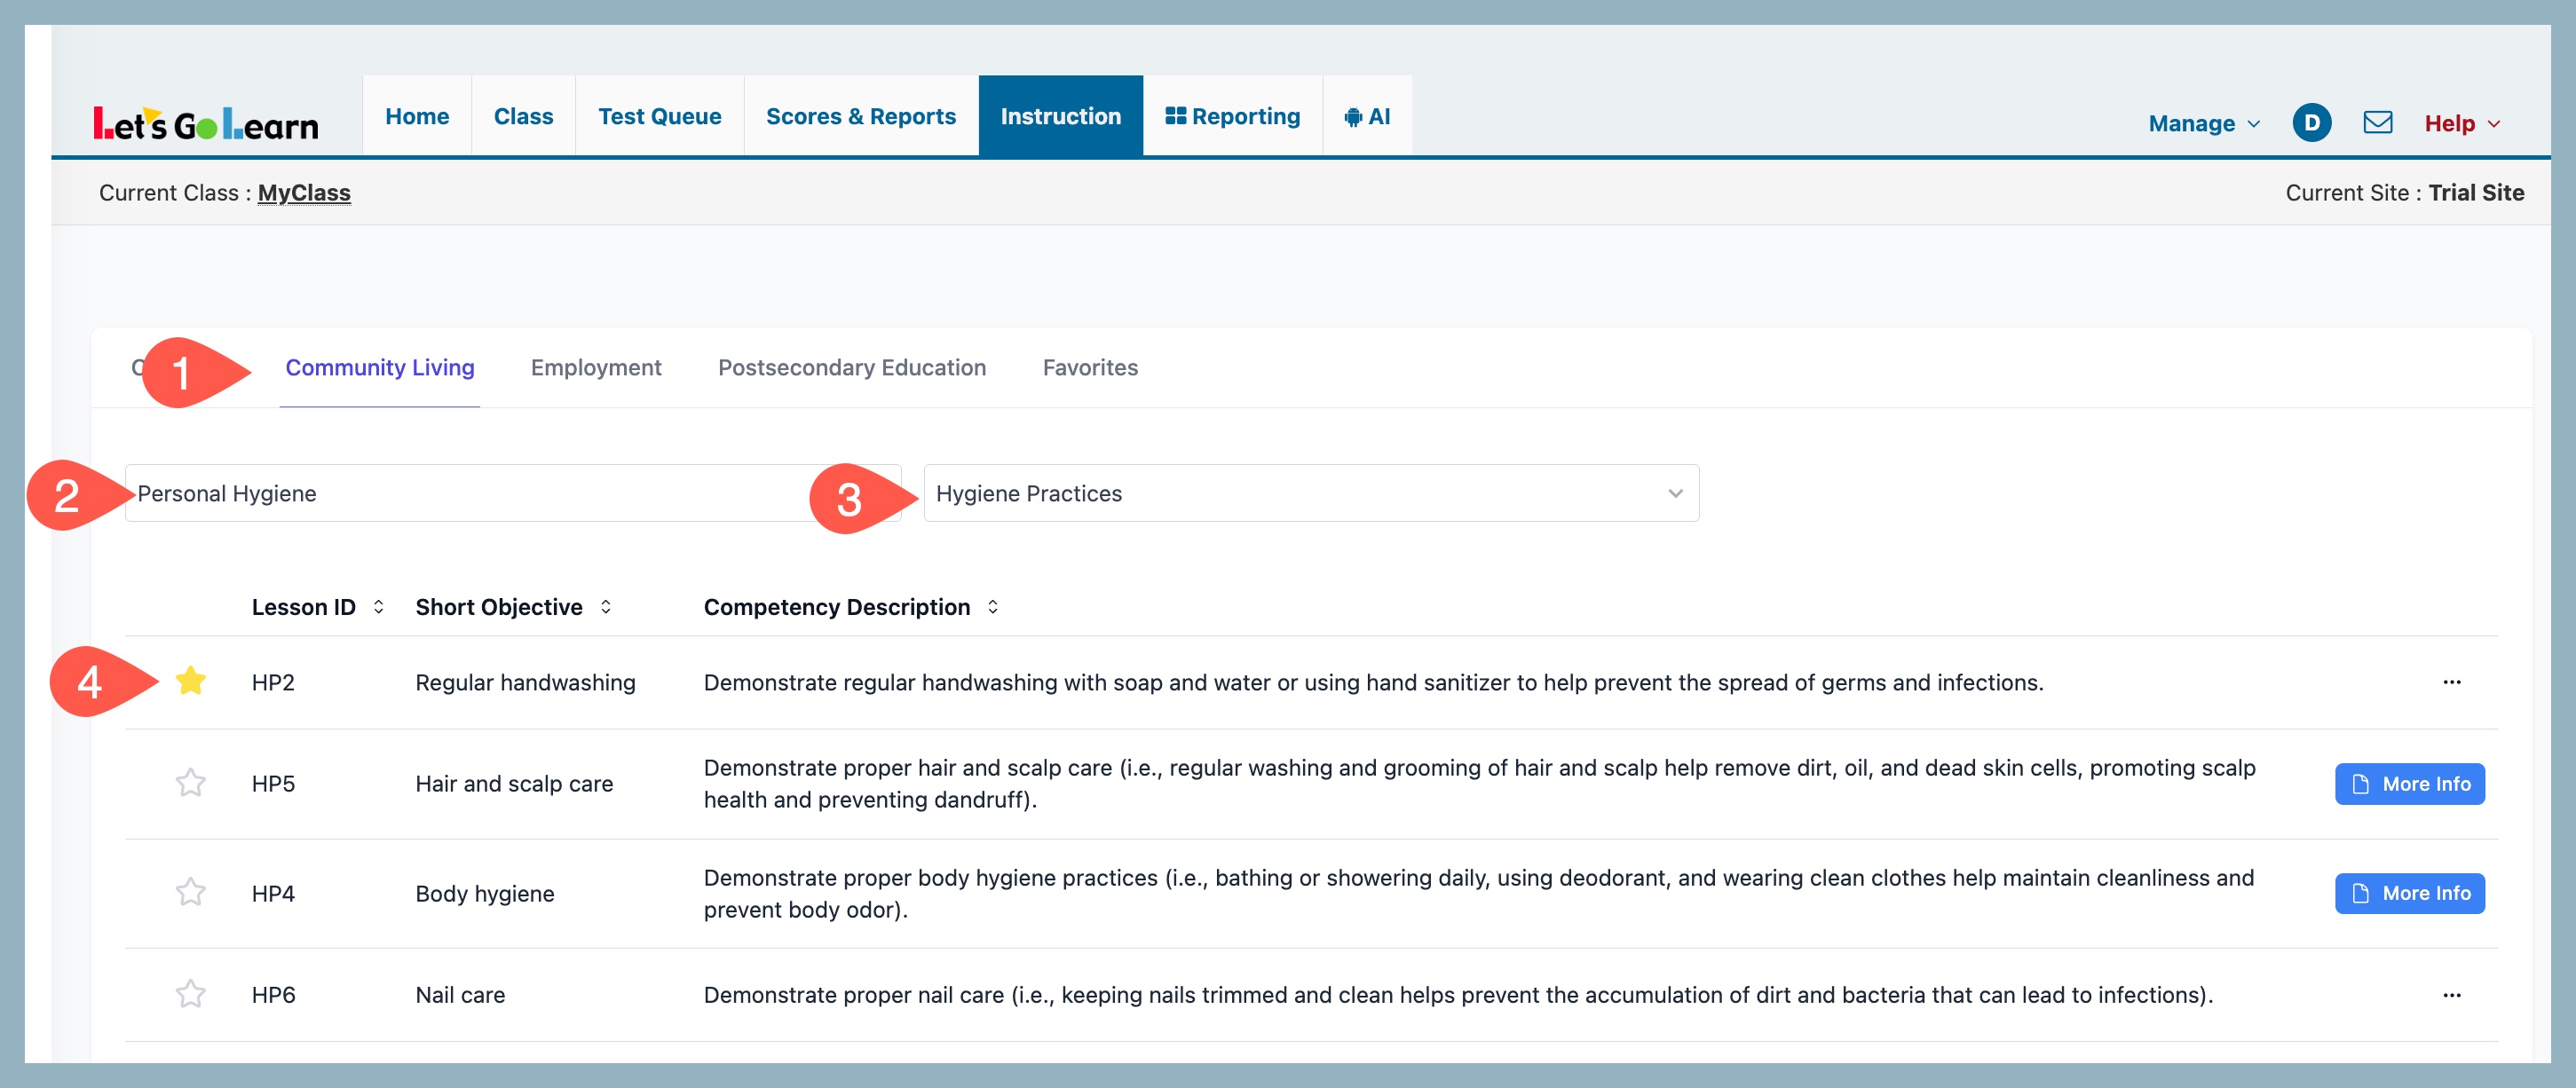Click the Let's Go Learn logo

click(x=206, y=124)
